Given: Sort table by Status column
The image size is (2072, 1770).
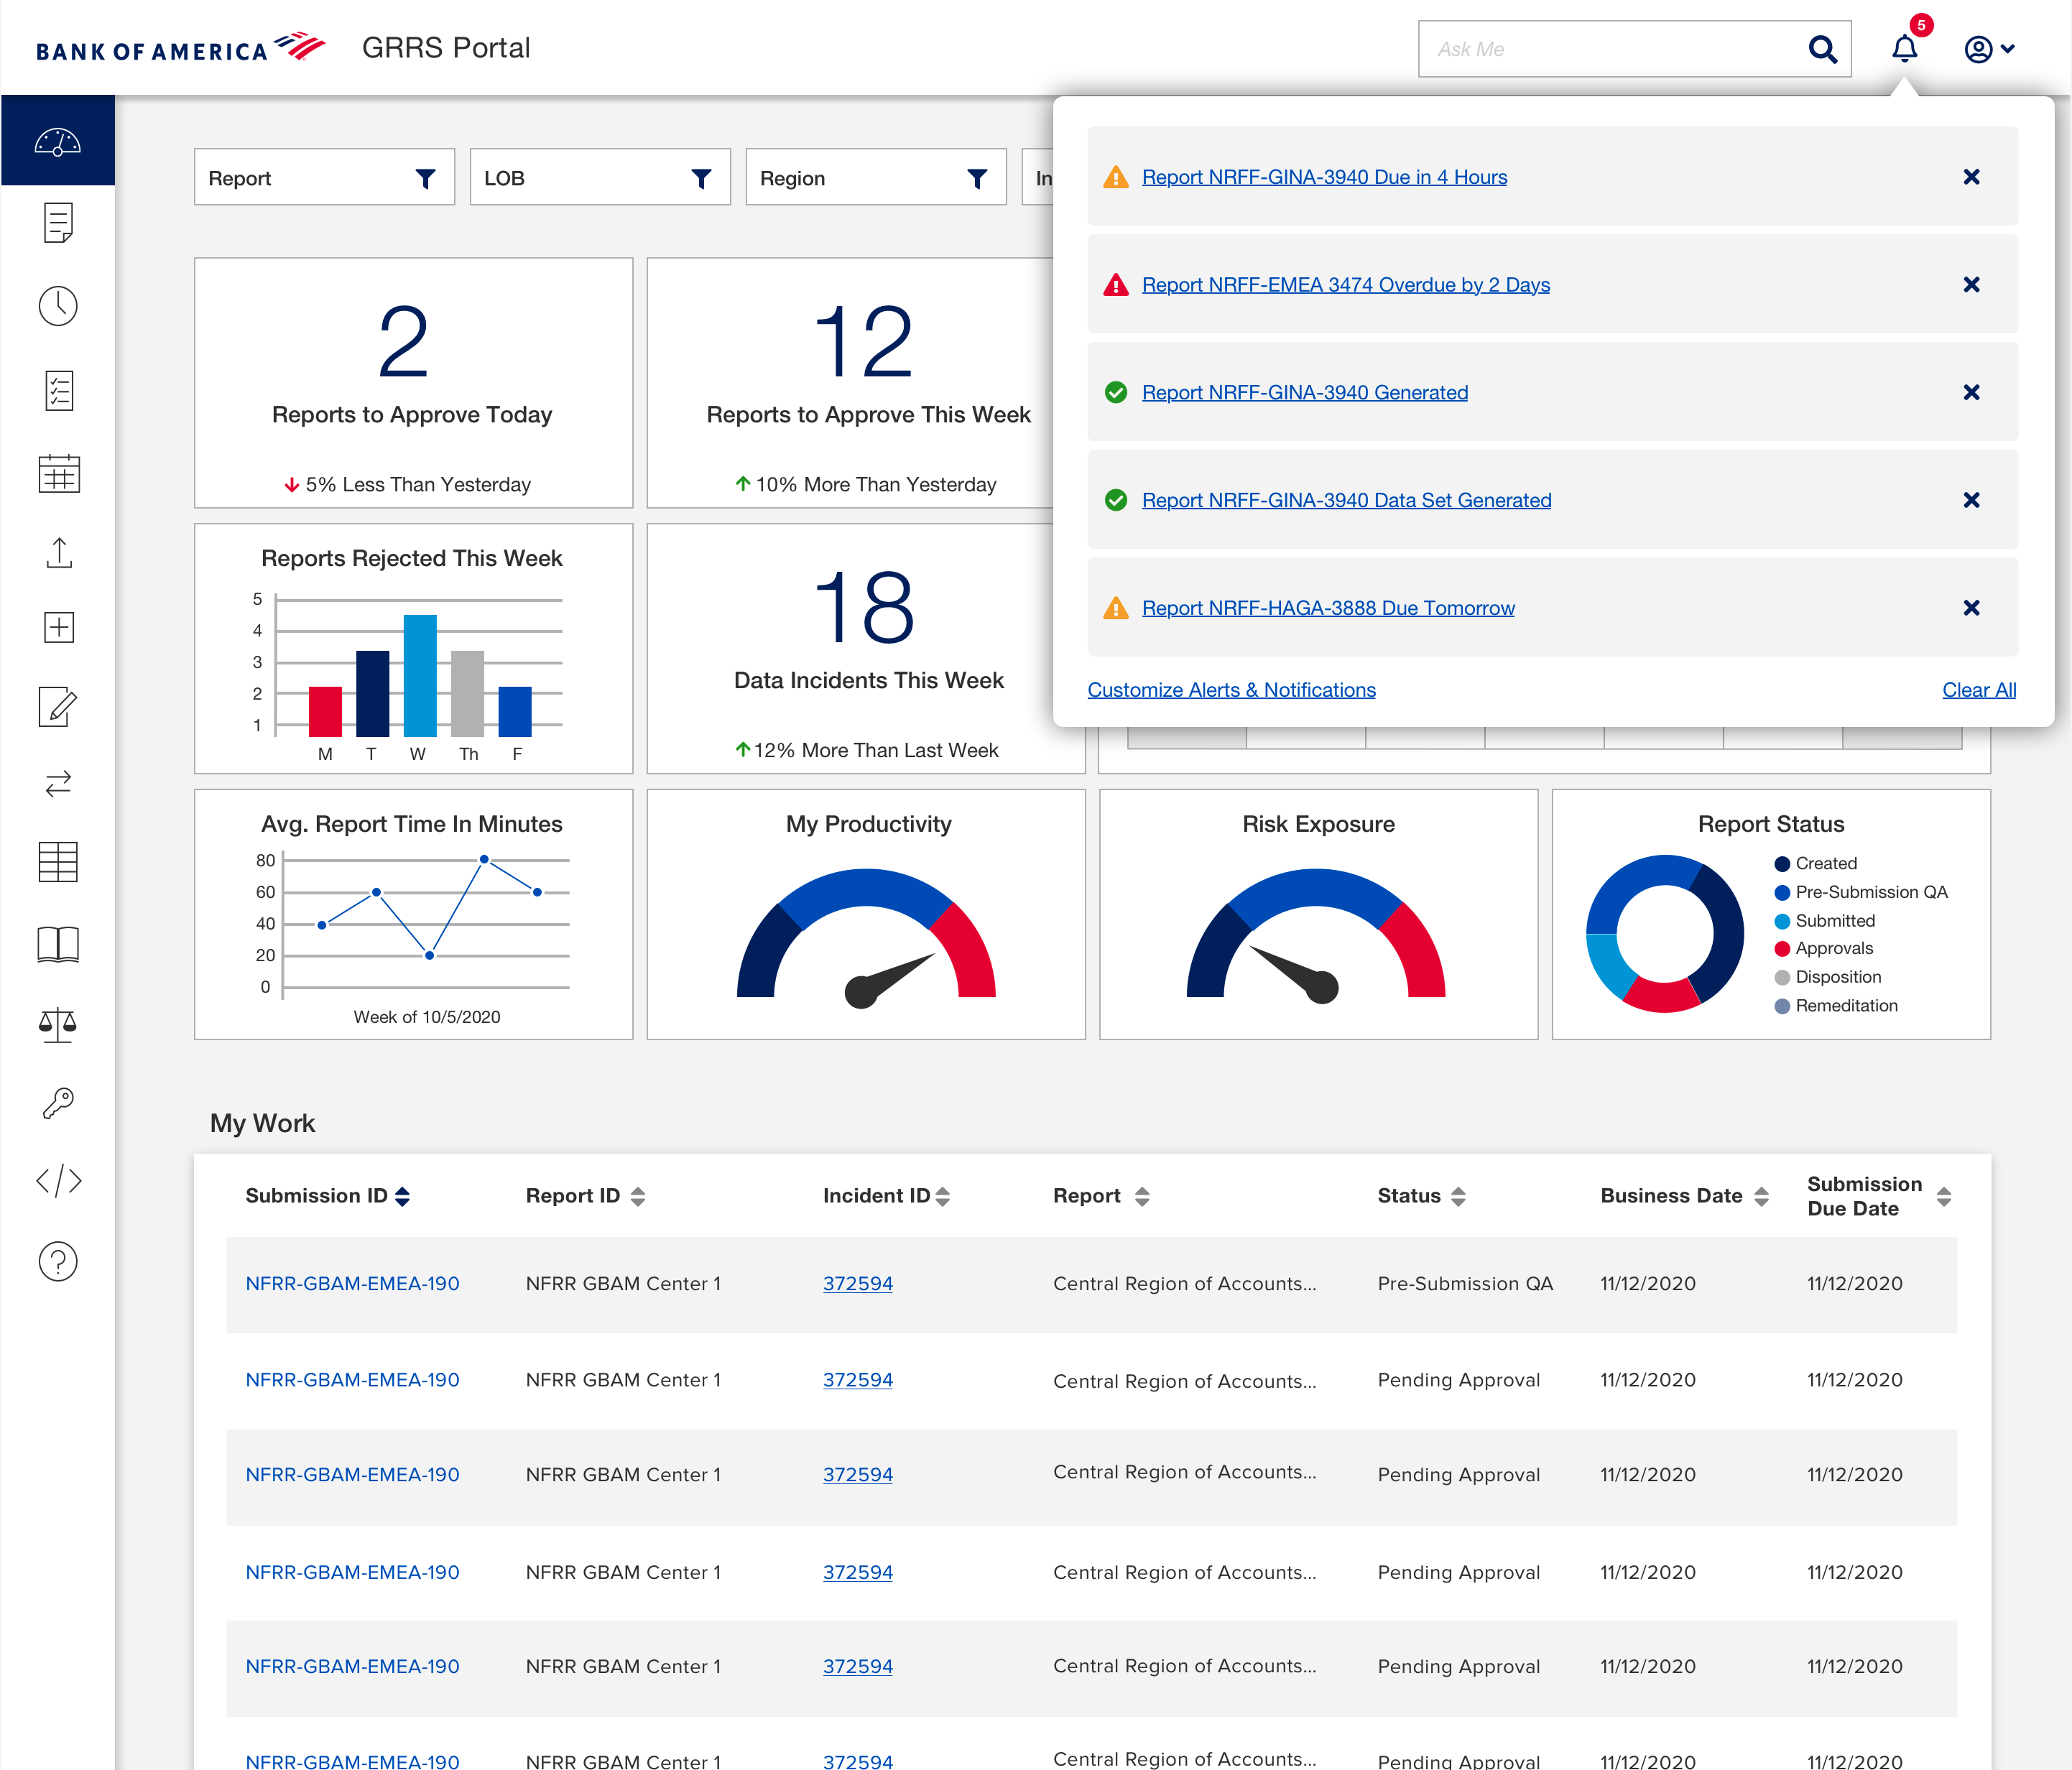Looking at the screenshot, I should 1458,1196.
